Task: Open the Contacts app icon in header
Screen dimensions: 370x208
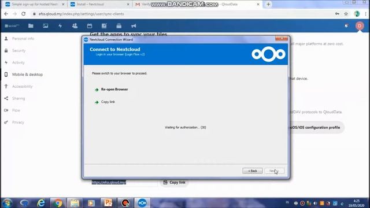Action: (75, 25)
